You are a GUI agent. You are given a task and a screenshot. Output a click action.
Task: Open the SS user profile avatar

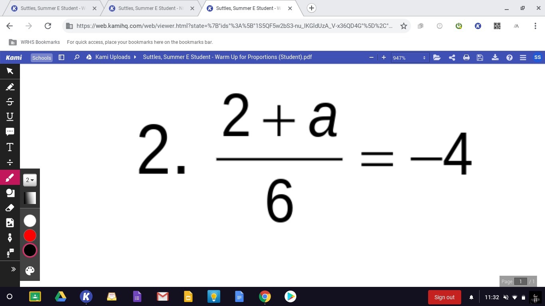click(x=537, y=57)
